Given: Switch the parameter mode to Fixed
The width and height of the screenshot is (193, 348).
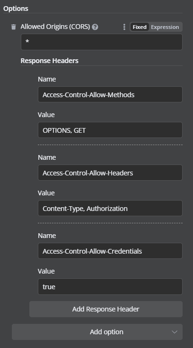Looking at the screenshot, I should coord(140,27).
